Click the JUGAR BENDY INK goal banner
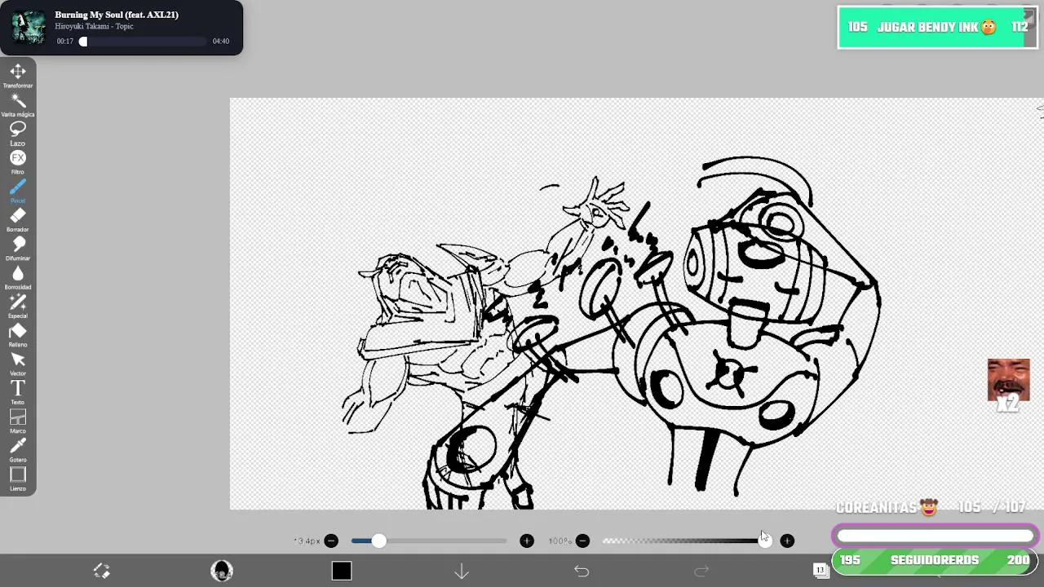 click(x=937, y=27)
